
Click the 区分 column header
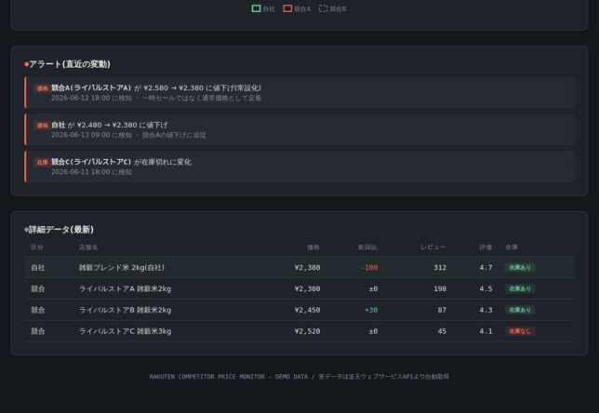click(x=37, y=247)
